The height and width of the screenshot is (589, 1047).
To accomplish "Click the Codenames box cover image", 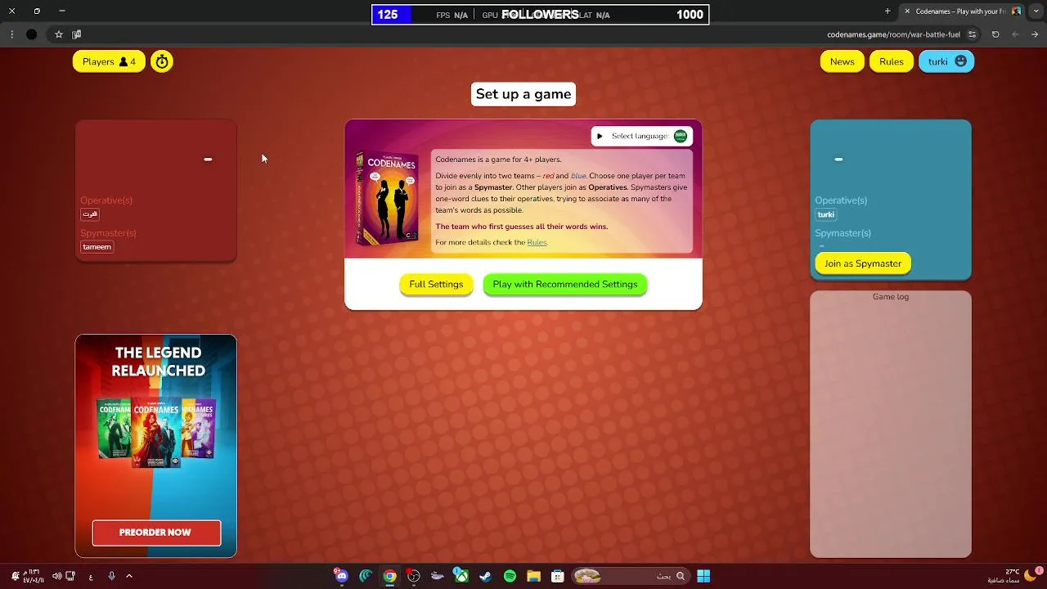I will 388,196.
